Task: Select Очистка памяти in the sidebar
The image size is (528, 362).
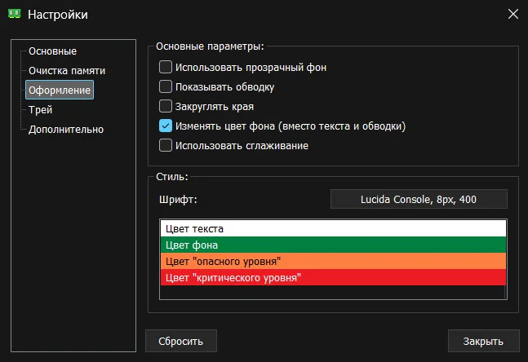Action: click(66, 71)
